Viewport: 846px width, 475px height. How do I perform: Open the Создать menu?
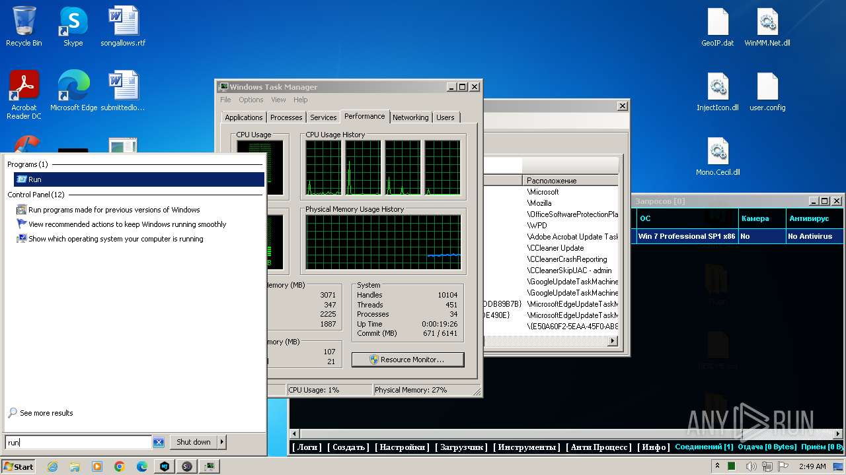(x=349, y=447)
